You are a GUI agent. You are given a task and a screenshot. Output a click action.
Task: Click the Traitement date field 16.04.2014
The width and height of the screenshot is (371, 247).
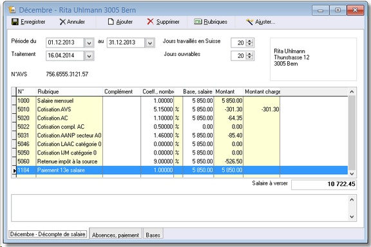65,55
